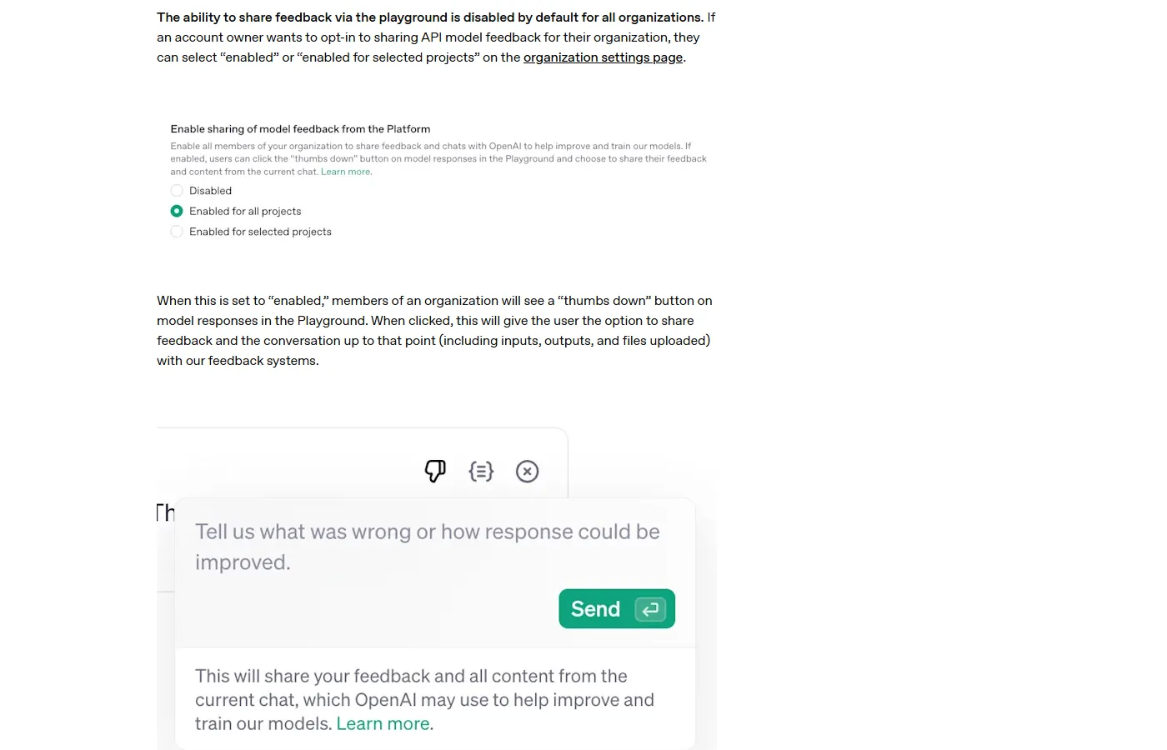Viewport: 1167px width, 750px height.
Task: Choose Enabled for selected projects radio button
Action: [x=177, y=232]
